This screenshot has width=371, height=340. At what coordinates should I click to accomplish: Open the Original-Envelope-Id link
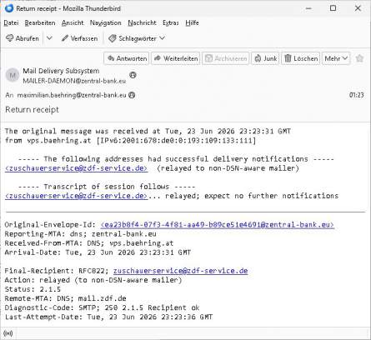pyautogui.click(x=218, y=225)
